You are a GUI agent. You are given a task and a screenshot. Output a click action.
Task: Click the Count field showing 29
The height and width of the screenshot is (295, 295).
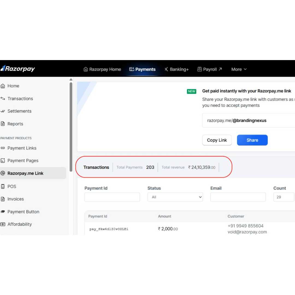pos(284,197)
